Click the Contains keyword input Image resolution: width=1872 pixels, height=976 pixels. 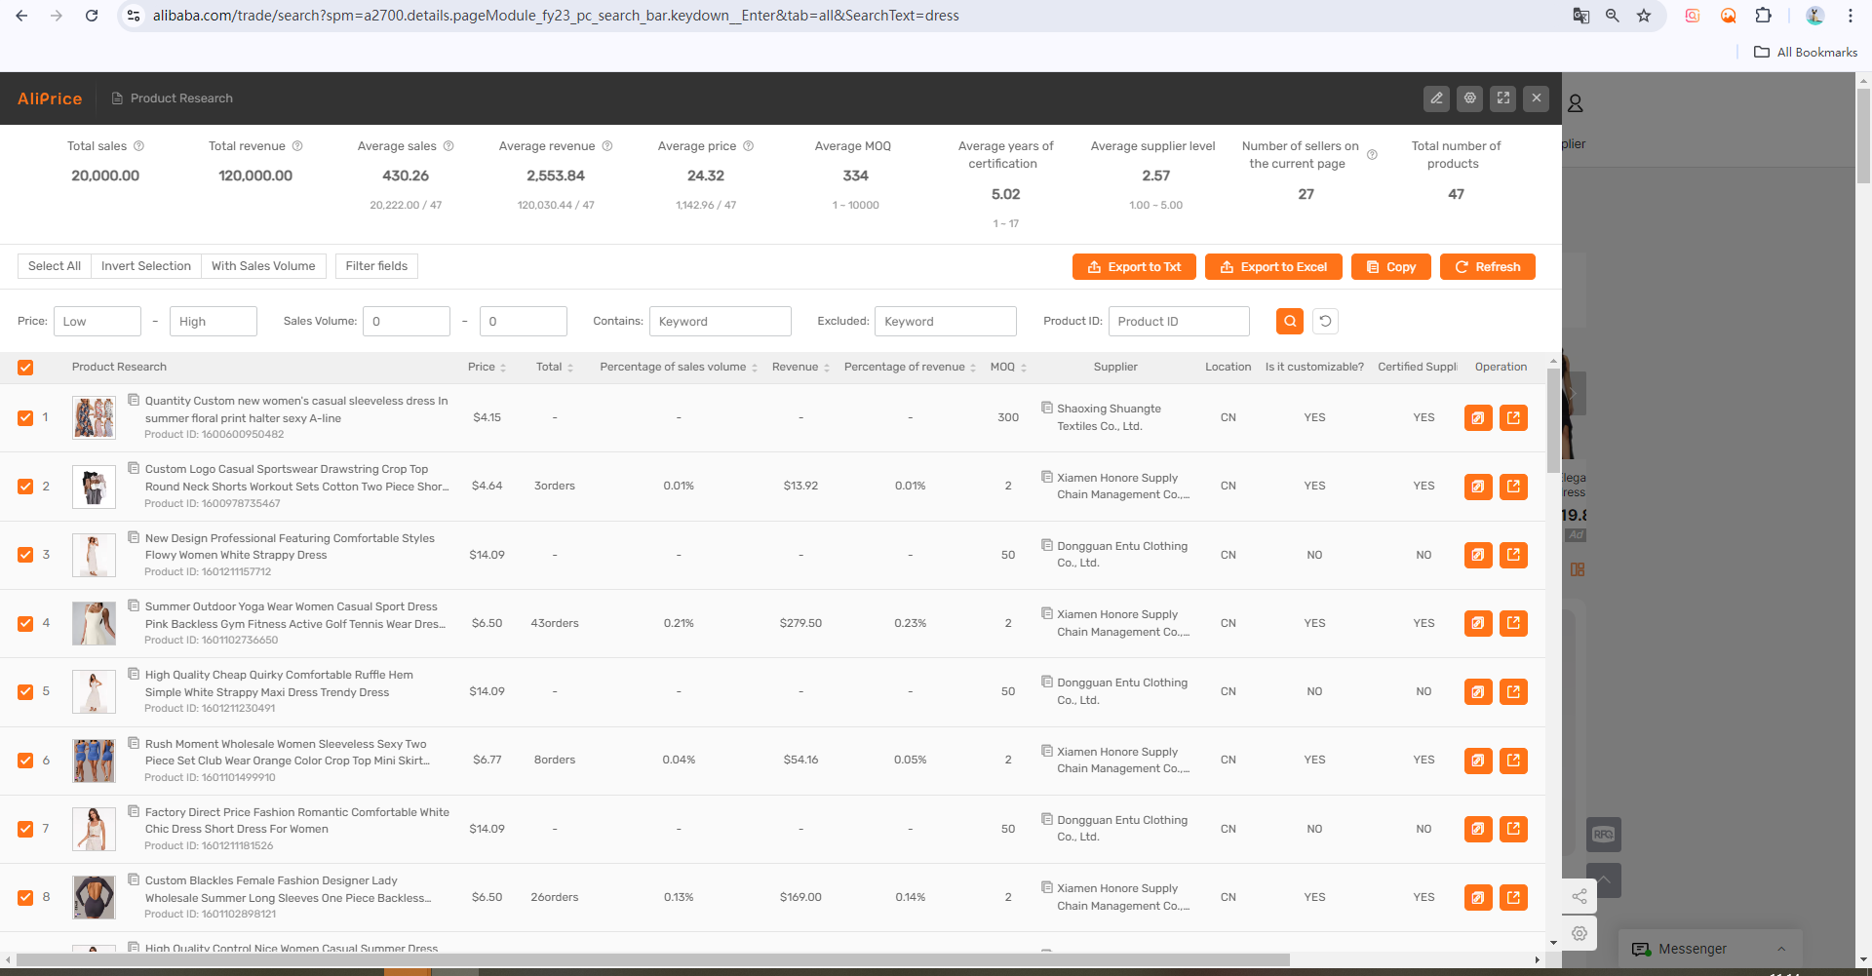tap(721, 322)
